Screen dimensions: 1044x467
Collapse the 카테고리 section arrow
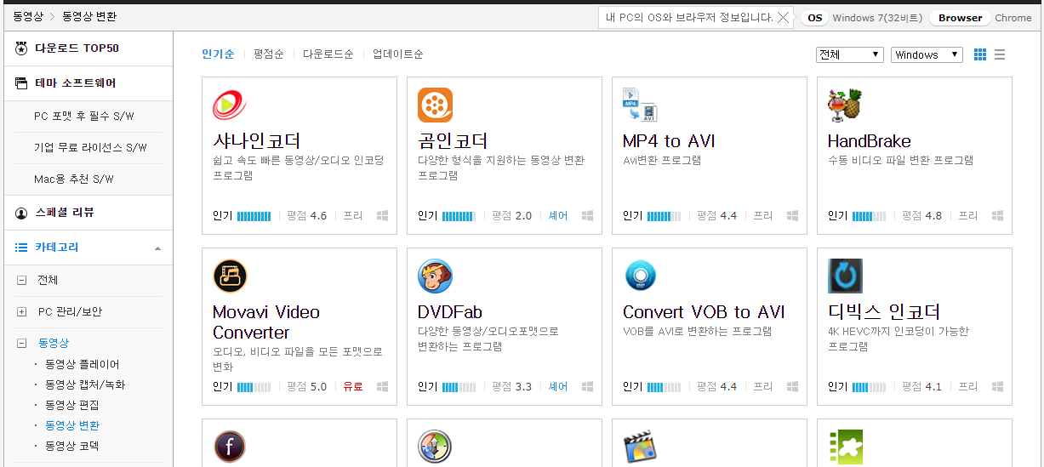click(x=157, y=248)
